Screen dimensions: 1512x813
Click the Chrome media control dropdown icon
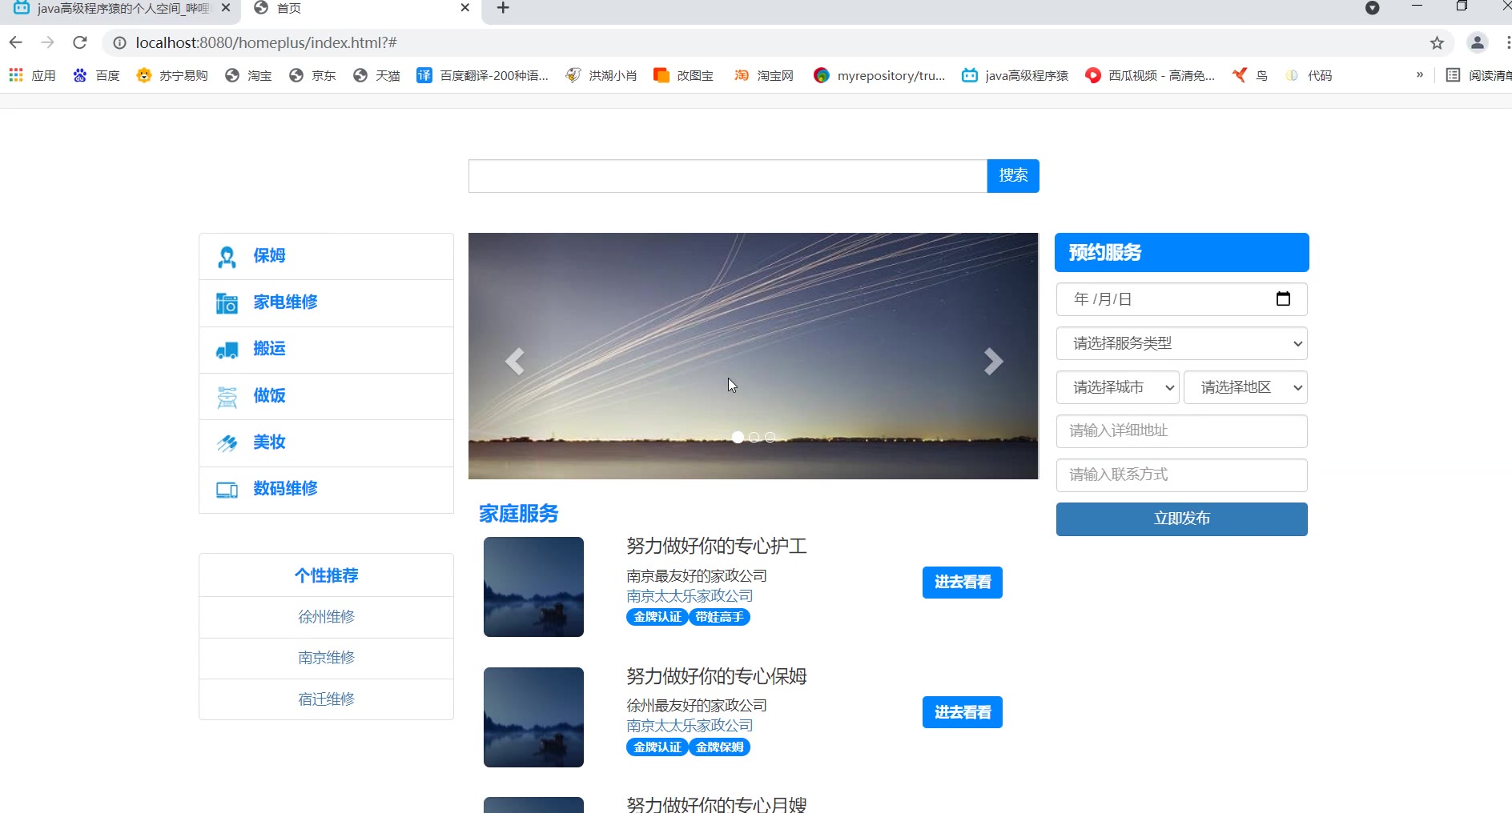[1373, 8]
